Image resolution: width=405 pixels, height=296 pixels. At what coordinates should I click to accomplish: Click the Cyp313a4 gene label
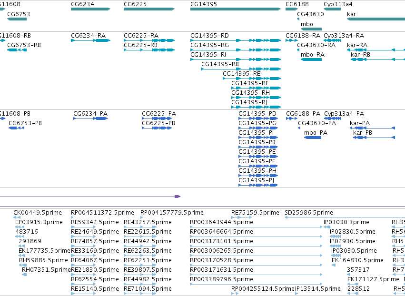(338, 4)
